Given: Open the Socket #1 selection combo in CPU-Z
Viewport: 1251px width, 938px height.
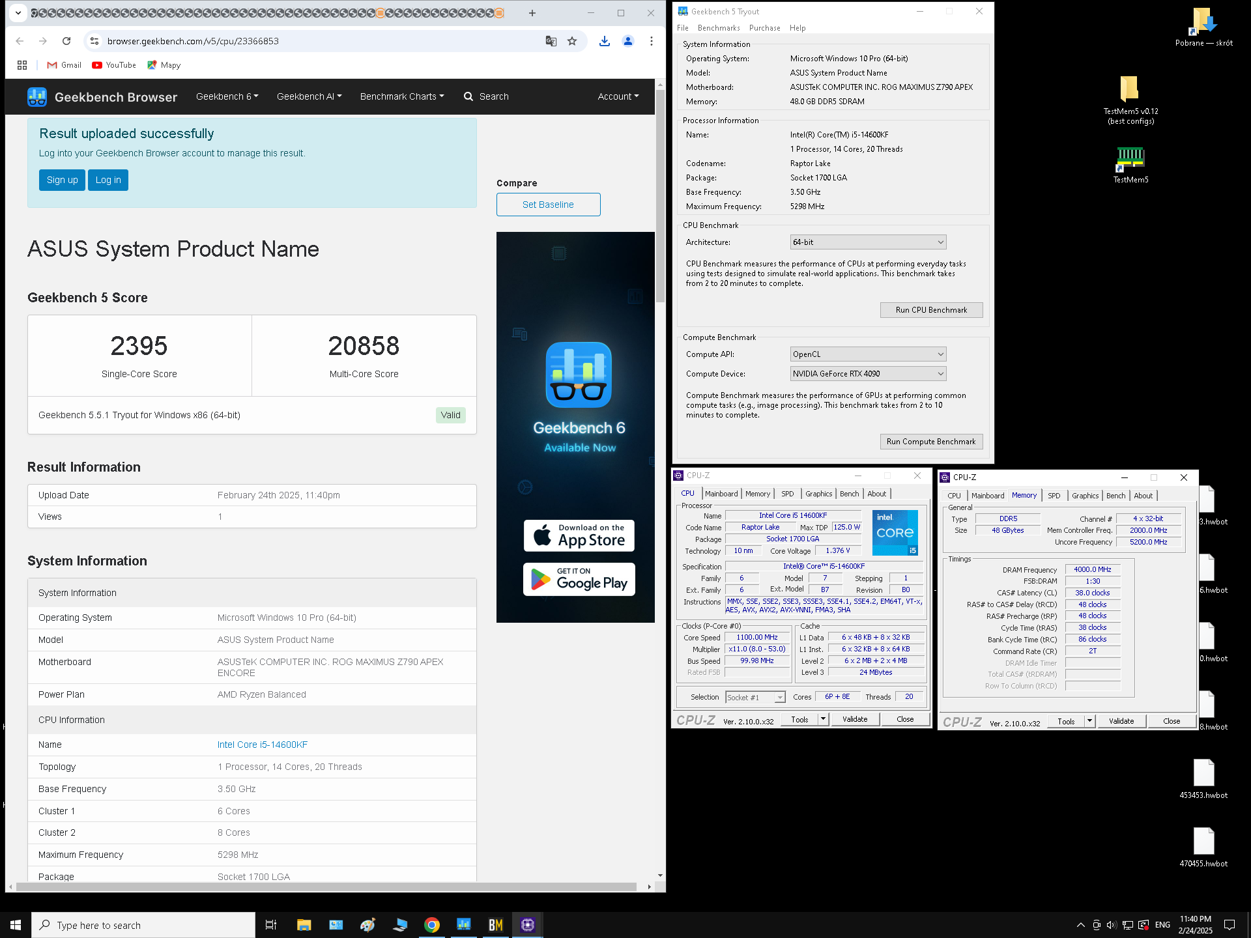Looking at the screenshot, I should [x=755, y=698].
